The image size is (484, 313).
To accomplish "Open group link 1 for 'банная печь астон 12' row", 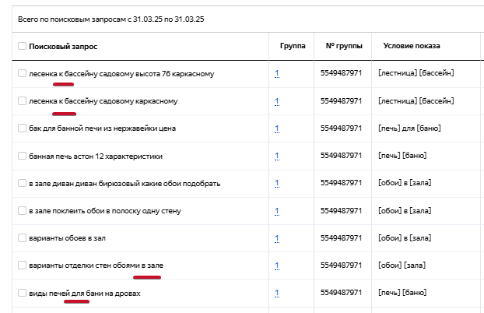I will tap(277, 156).
